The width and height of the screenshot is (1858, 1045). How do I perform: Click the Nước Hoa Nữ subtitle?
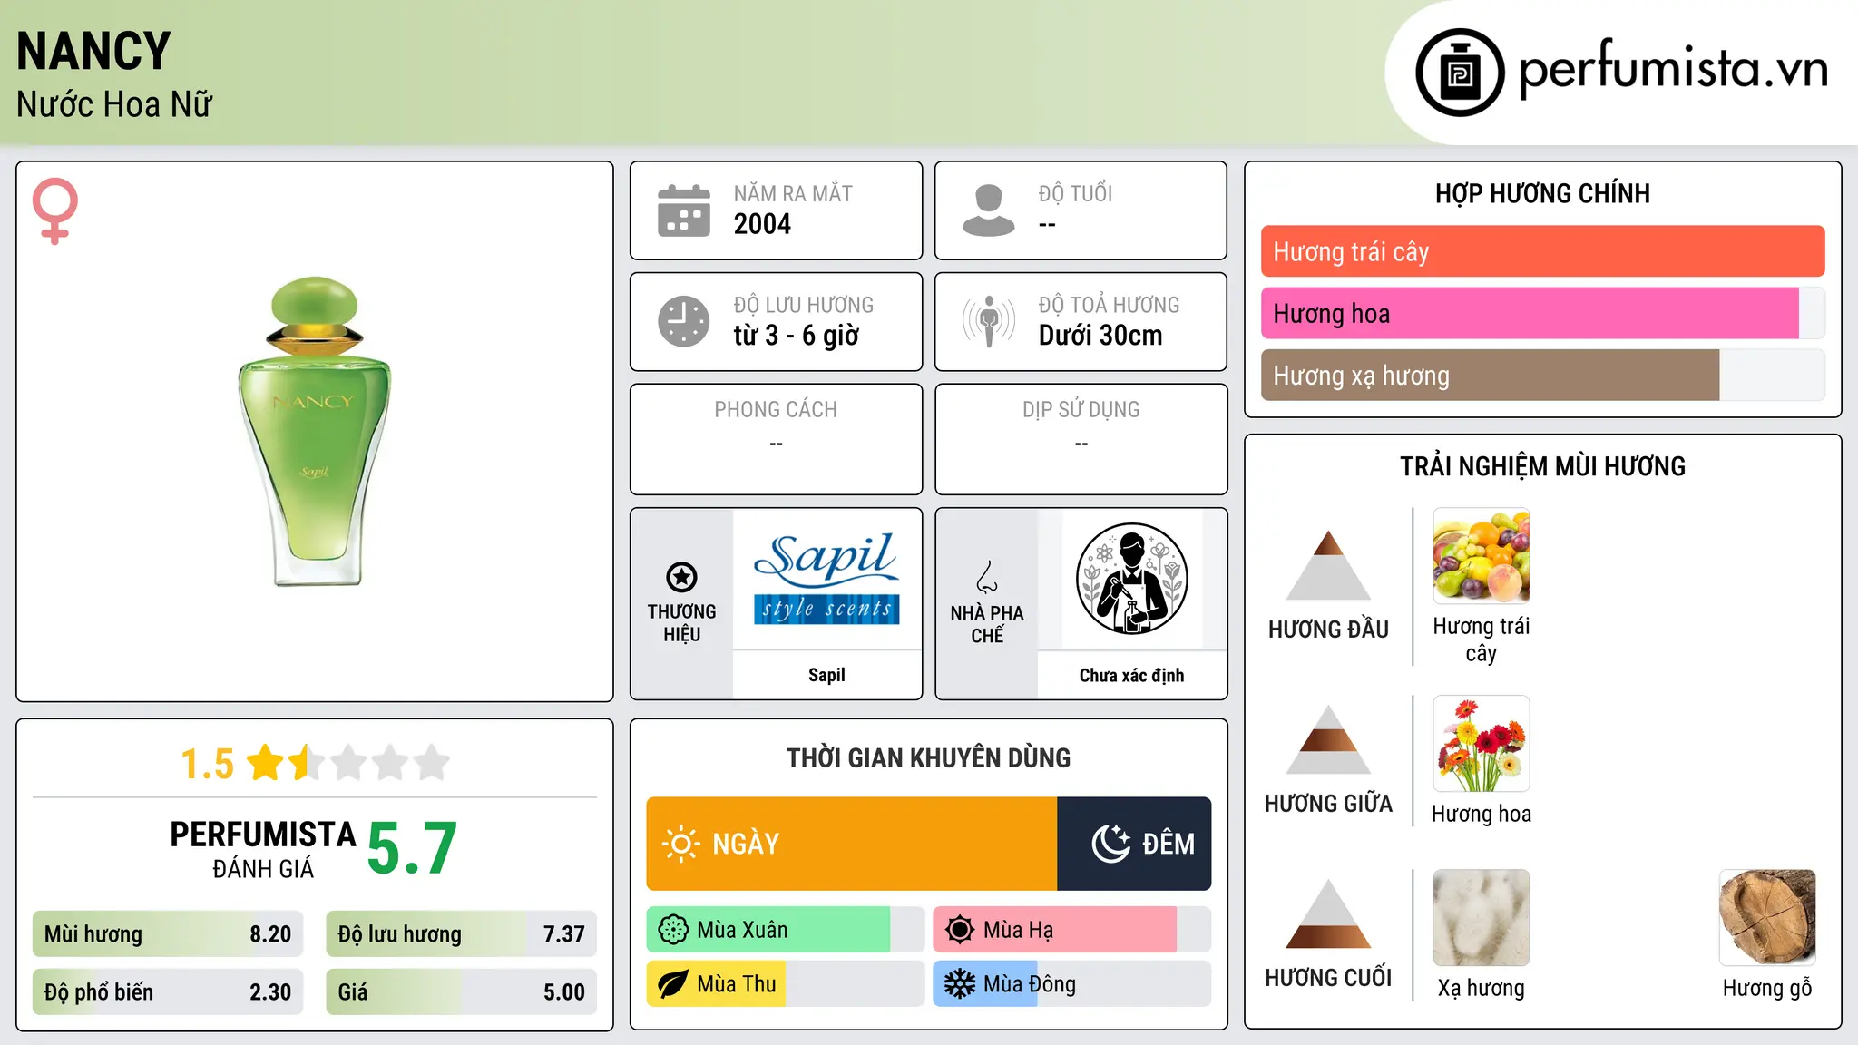(x=114, y=104)
